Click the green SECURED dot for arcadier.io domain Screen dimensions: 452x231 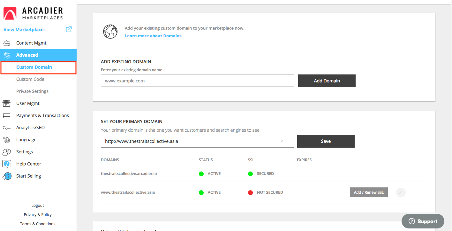[250, 174]
